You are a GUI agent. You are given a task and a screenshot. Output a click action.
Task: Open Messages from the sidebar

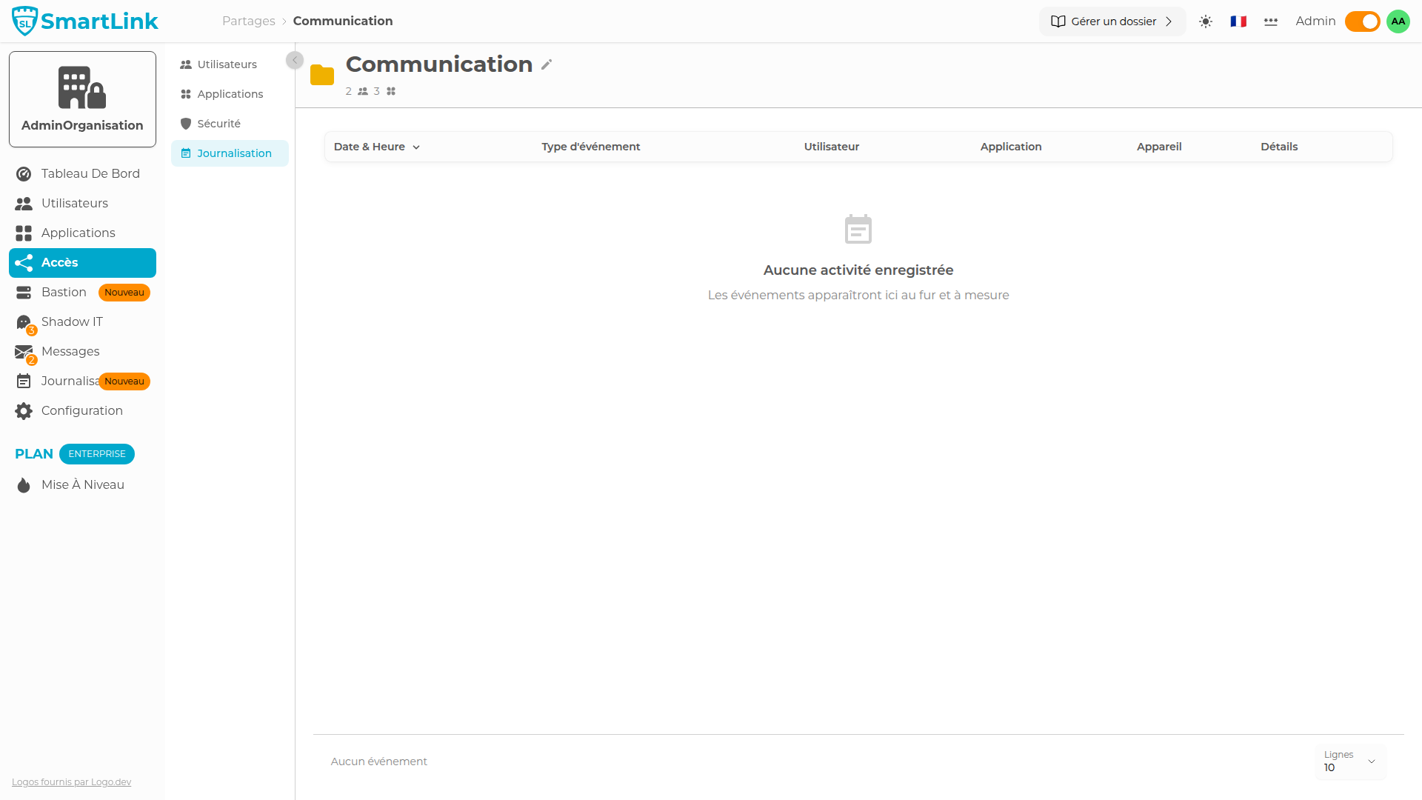[x=23, y=351]
